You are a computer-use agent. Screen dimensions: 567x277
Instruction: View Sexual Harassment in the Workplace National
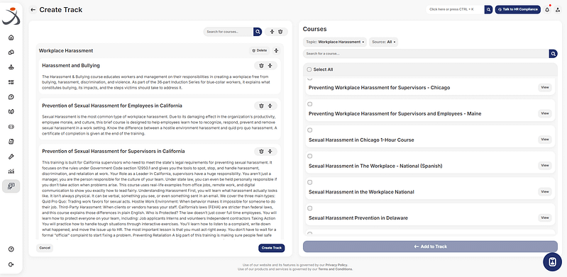click(x=545, y=191)
